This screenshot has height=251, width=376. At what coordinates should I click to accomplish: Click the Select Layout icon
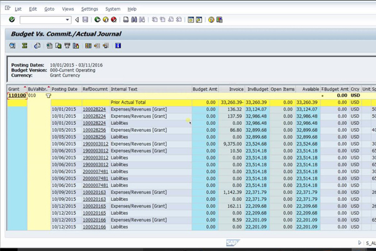click(97, 46)
